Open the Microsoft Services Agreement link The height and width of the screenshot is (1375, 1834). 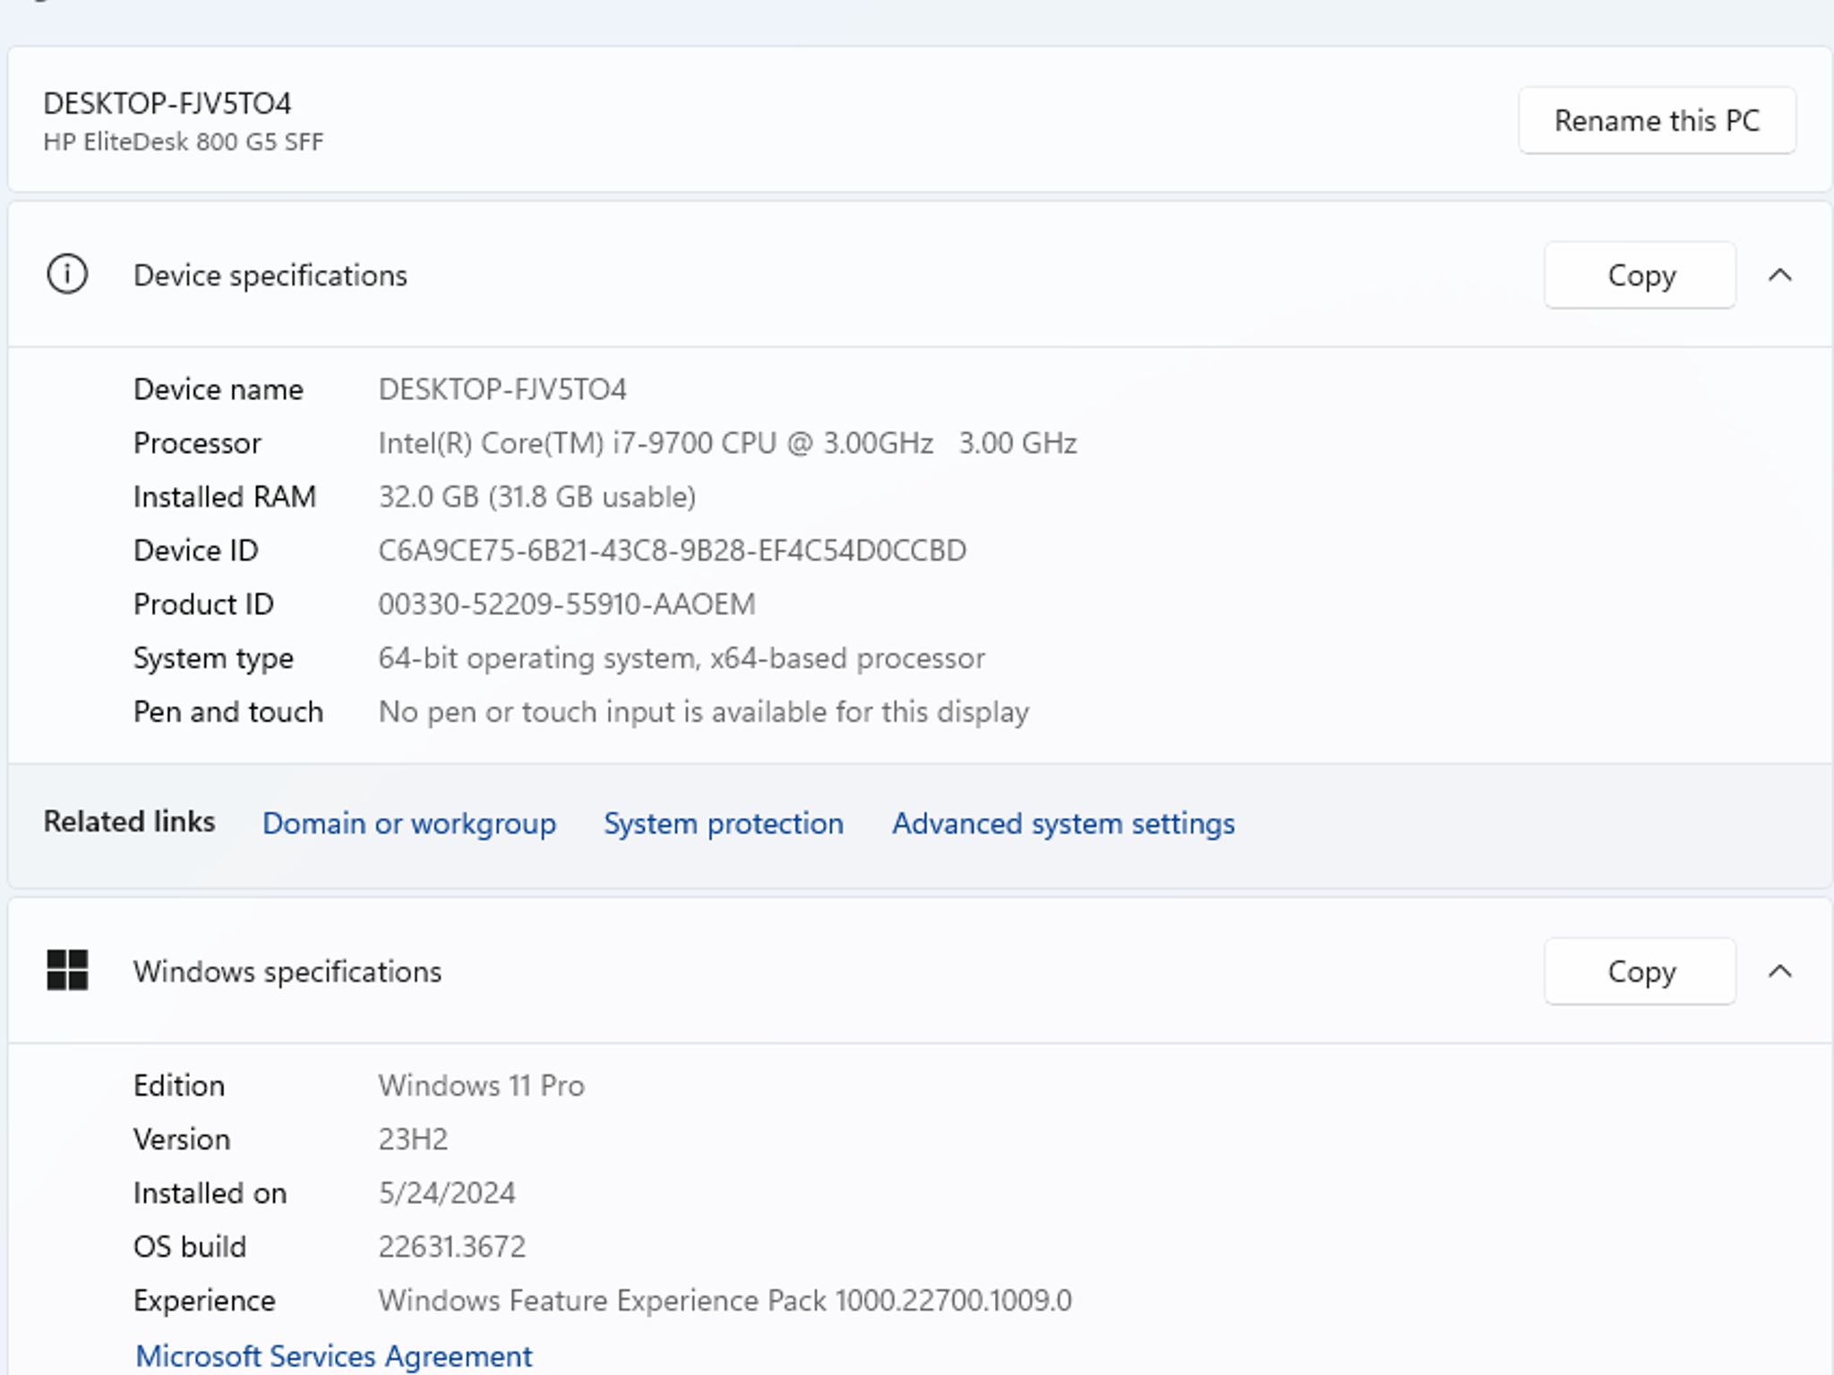click(x=334, y=1355)
